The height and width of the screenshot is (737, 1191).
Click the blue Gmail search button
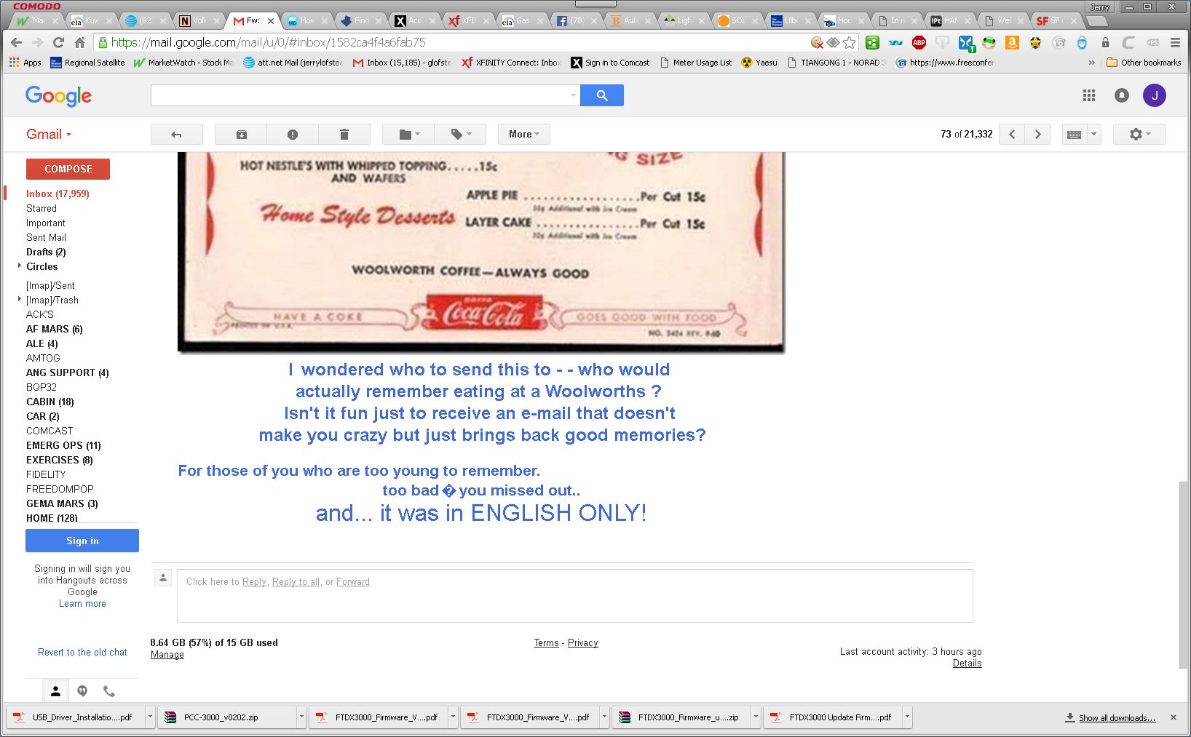[x=602, y=95]
